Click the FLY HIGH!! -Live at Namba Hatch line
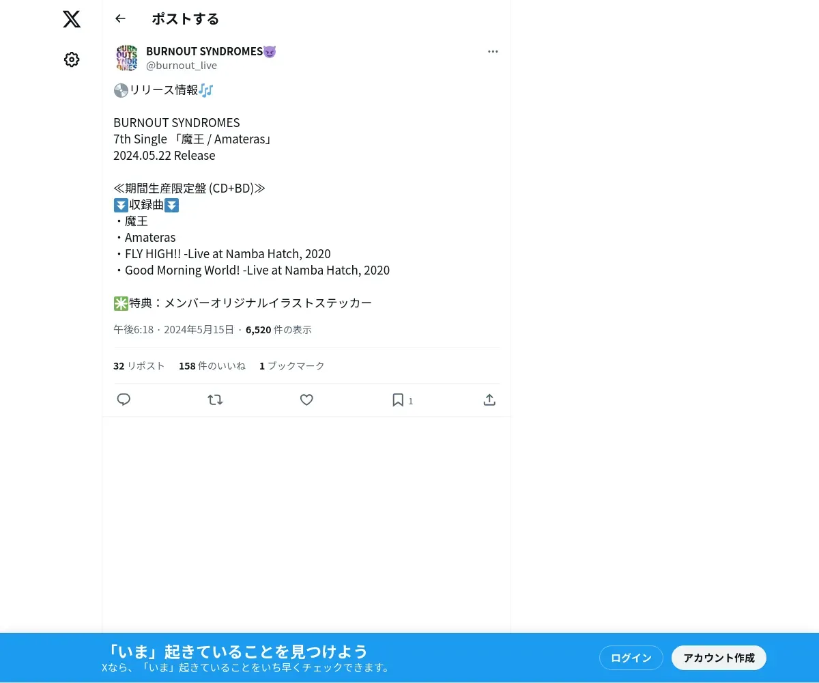This screenshot has height=683, width=819. click(222, 253)
